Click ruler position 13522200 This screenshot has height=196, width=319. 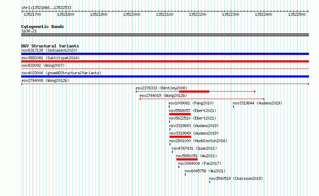coord(197,14)
